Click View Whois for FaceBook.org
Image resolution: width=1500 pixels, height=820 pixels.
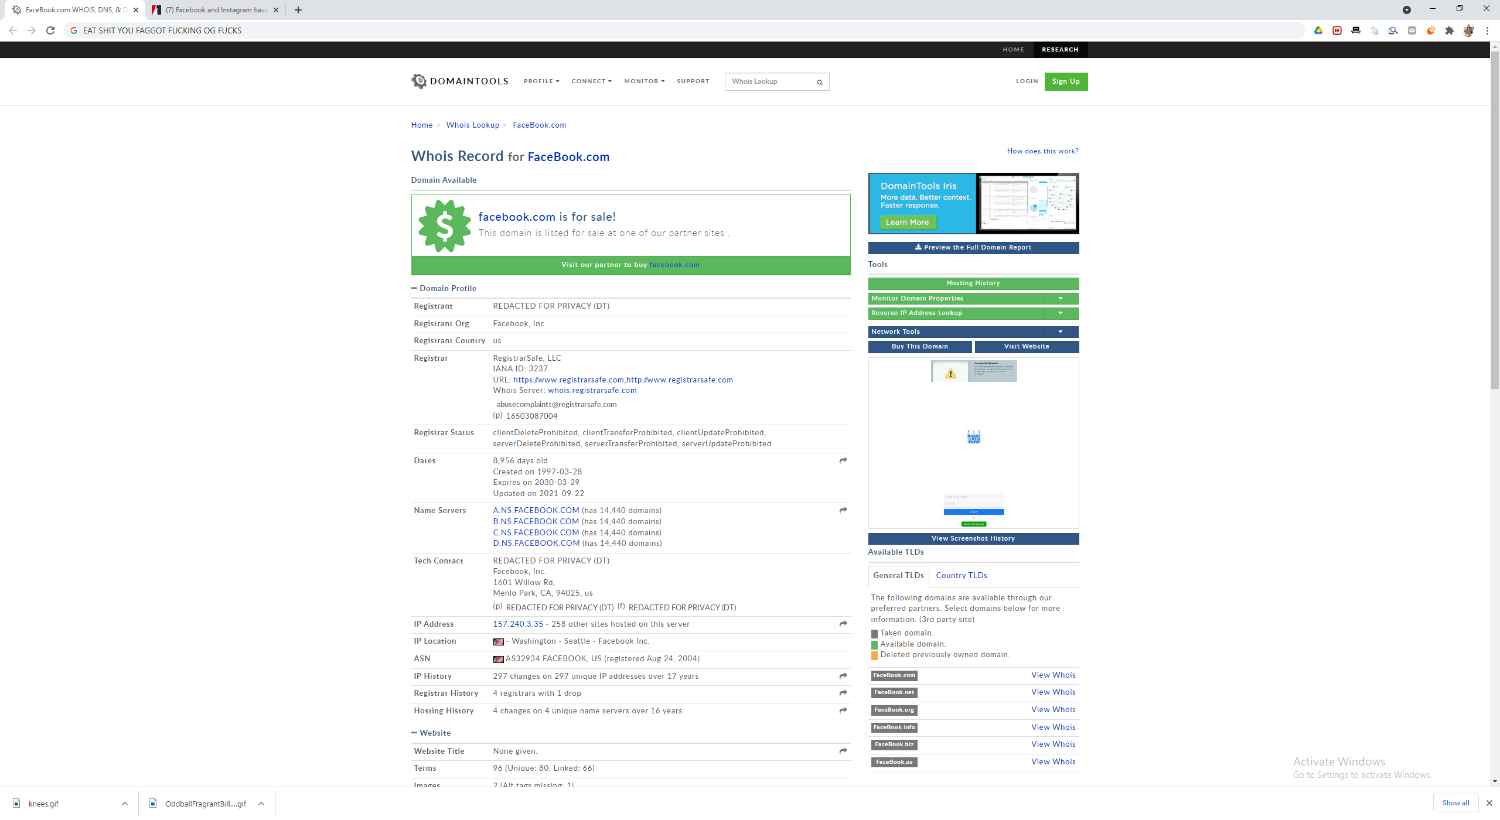coord(1054,710)
